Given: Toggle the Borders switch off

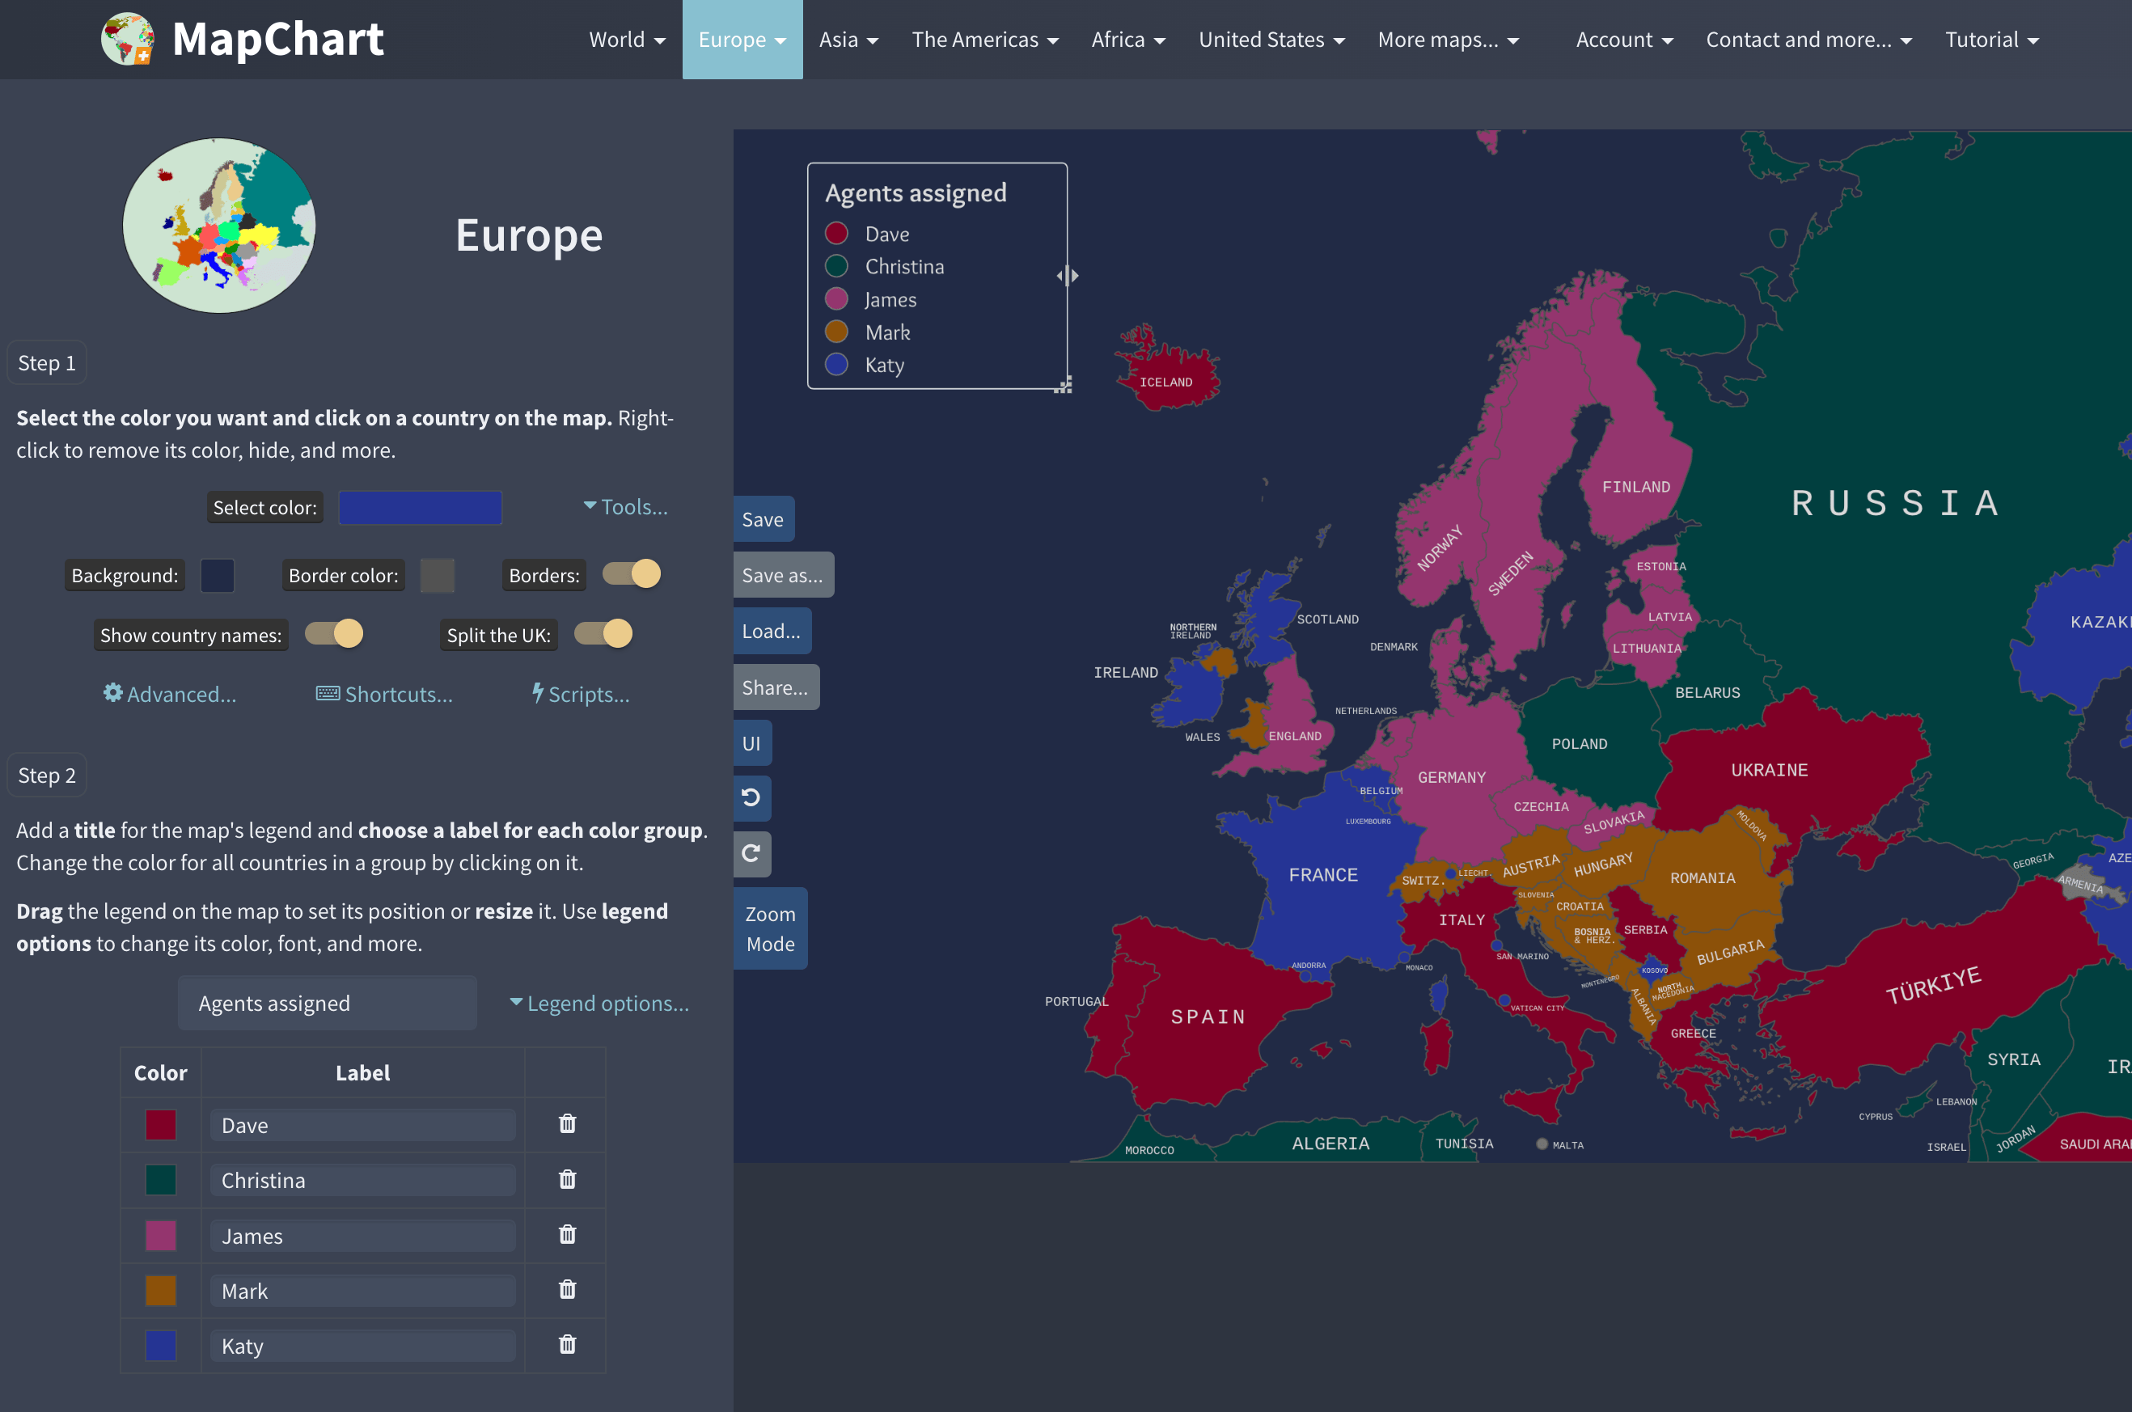Looking at the screenshot, I should (631, 573).
